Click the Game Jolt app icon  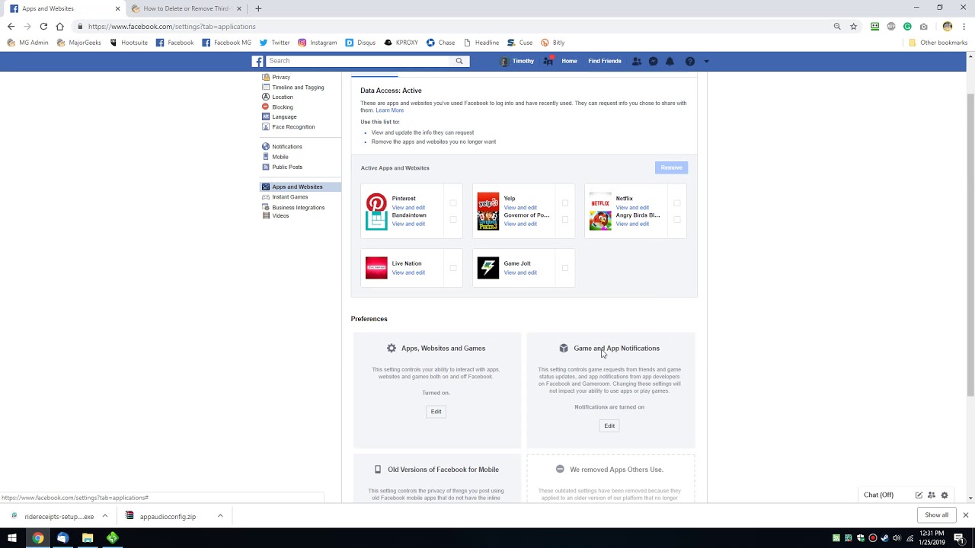pyautogui.click(x=488, y=268)
